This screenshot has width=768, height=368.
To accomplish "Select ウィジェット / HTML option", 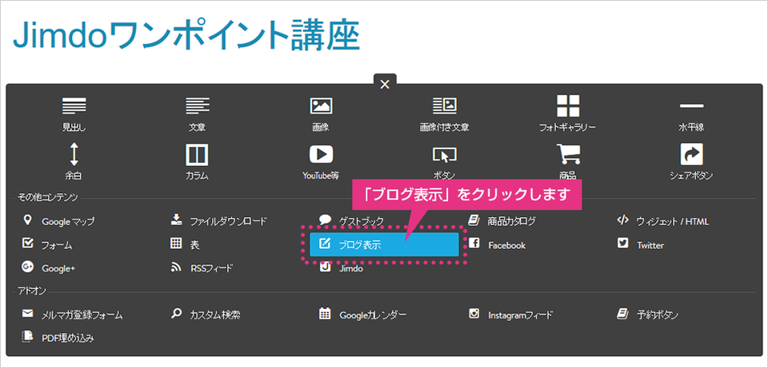I will pos(662,221).
